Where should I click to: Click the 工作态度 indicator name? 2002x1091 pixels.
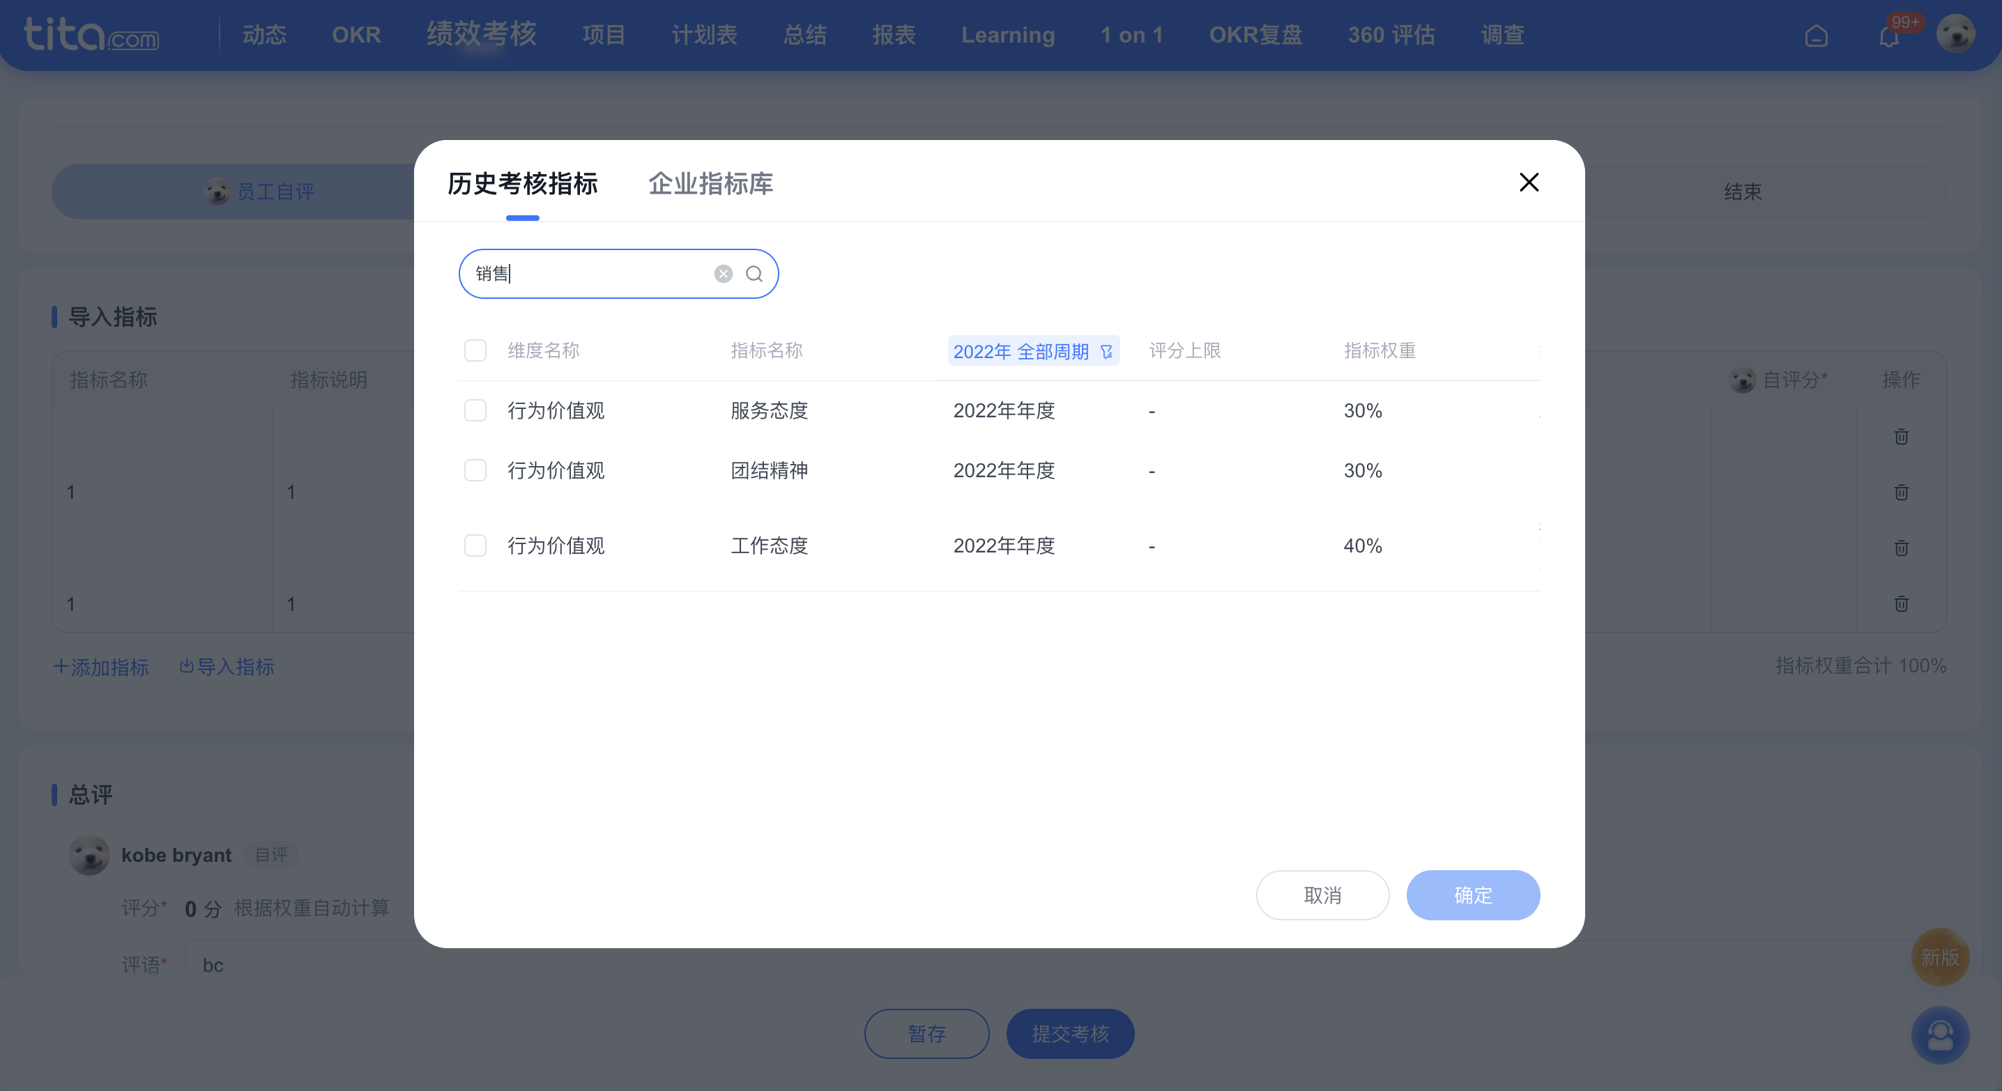pos(770,546)
